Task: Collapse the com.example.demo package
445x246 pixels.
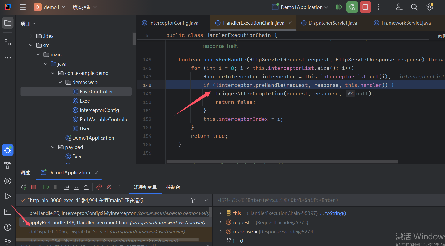Action: (53, 73)
